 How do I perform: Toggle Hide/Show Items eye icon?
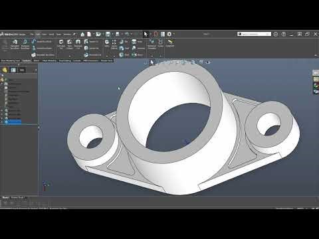pos(207,62)
